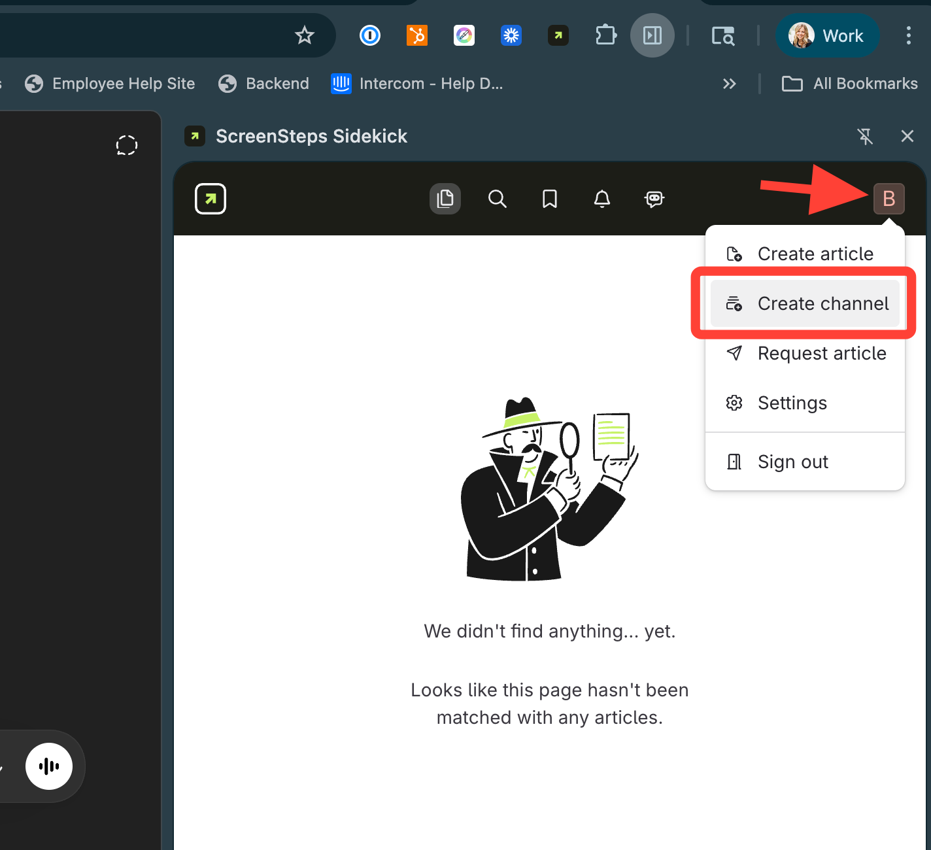Open the Employee Help Site bookmark
The image size is (931, 850).
click(x=110, y=84)
